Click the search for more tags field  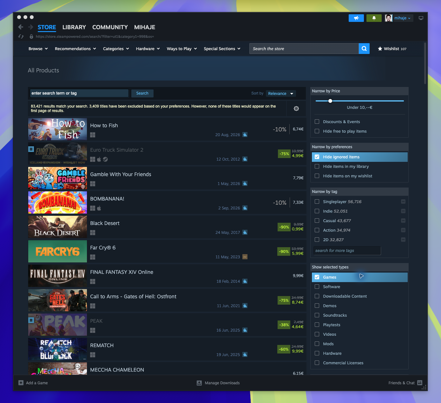pyautogui.click(x=347, y=251)
